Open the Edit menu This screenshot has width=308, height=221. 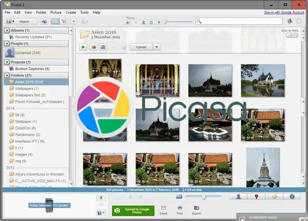pos(17,12)
